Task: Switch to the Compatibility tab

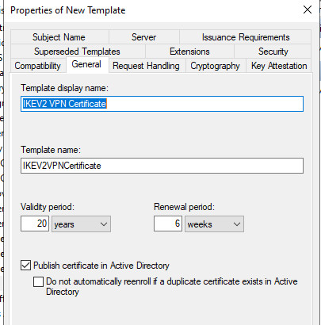Action: 38,66
